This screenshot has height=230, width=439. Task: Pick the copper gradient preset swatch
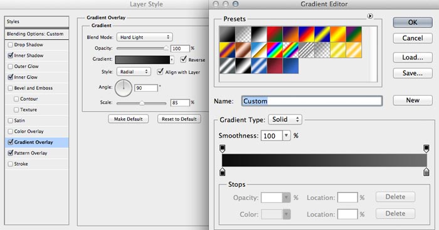coord(243,50)
